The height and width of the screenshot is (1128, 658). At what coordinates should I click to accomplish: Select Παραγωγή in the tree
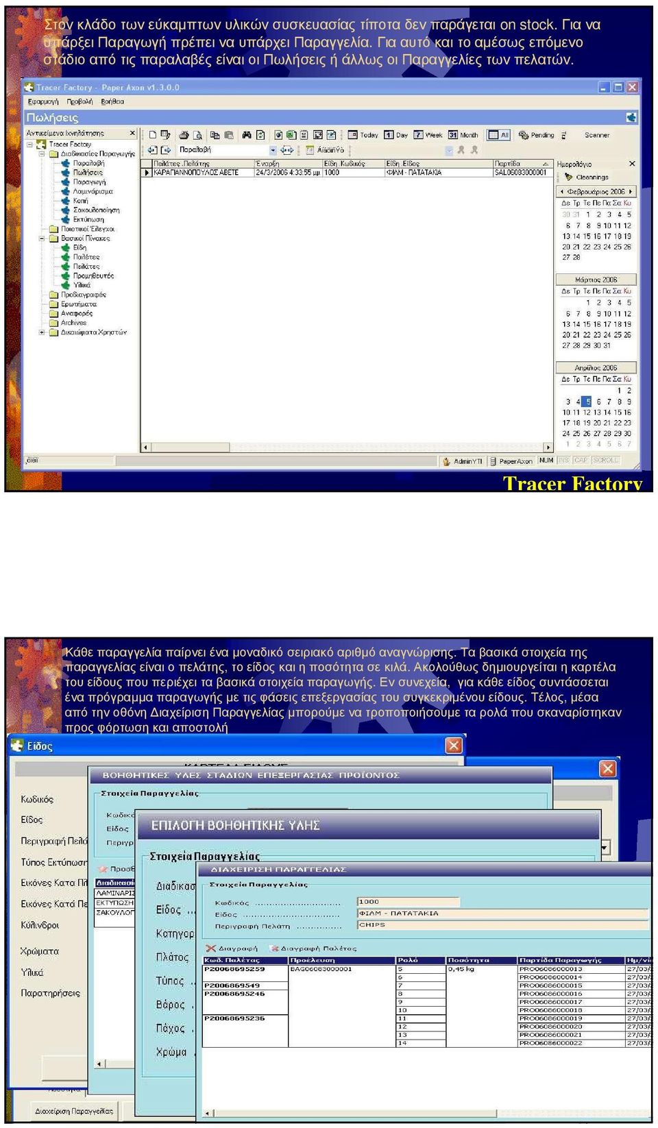tap(89, 182)
